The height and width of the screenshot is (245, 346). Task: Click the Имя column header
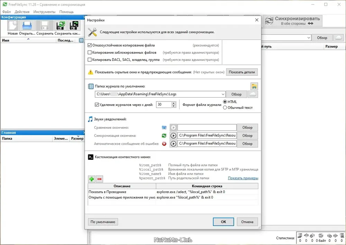[28, 40]
